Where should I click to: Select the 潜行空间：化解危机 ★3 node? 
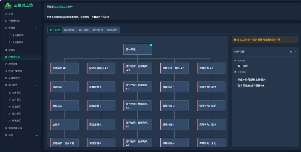138,68
